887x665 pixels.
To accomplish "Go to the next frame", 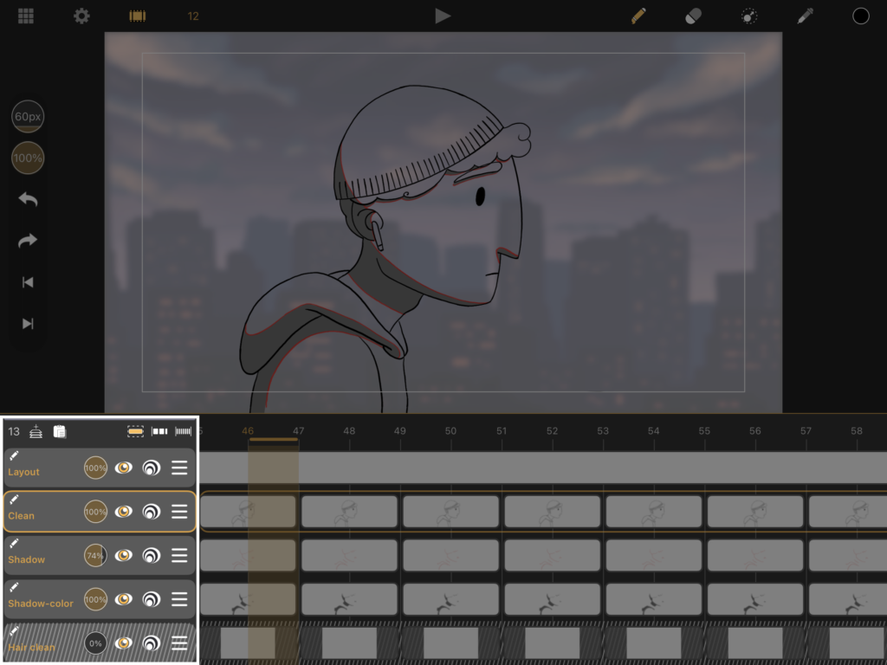I will [x=28, y=324].
